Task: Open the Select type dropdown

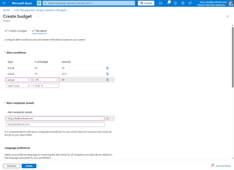Action: pos(19,86)
